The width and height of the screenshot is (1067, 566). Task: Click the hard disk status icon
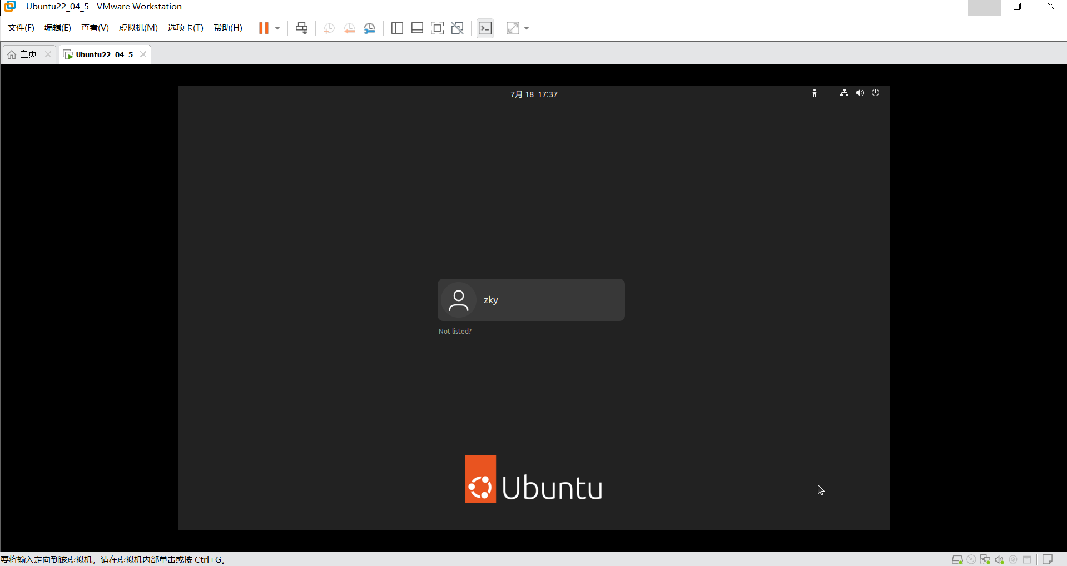[x=957, y=559]
